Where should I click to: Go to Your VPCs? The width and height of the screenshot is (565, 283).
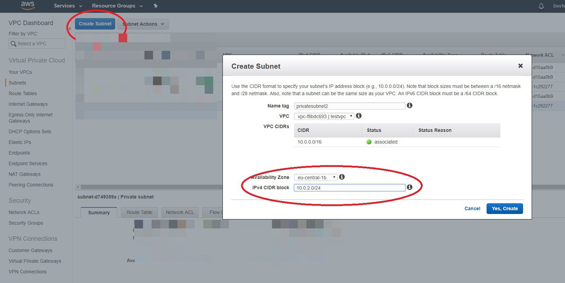[x=20, y=72]
